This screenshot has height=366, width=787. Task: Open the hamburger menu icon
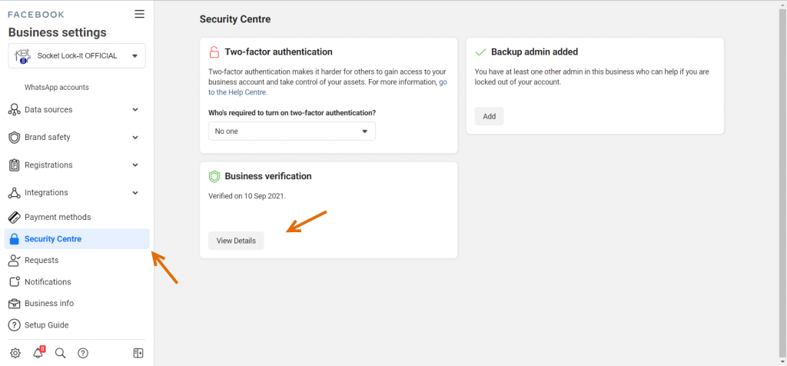pyautogui.click(x=140, y=14)
